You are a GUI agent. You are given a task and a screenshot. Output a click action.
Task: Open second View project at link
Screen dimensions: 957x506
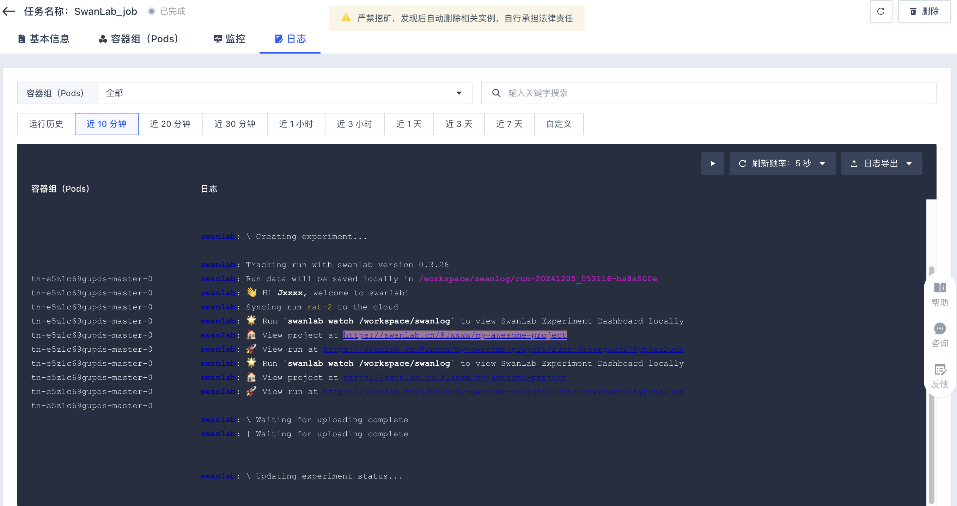[455, 377]
